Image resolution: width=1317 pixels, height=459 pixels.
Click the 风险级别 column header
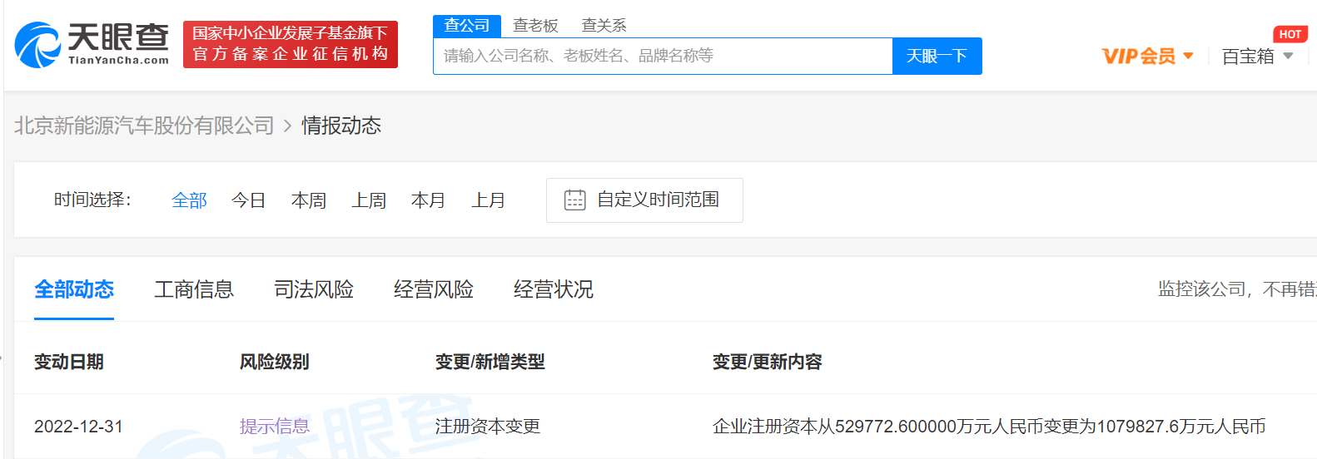point(275,362)
